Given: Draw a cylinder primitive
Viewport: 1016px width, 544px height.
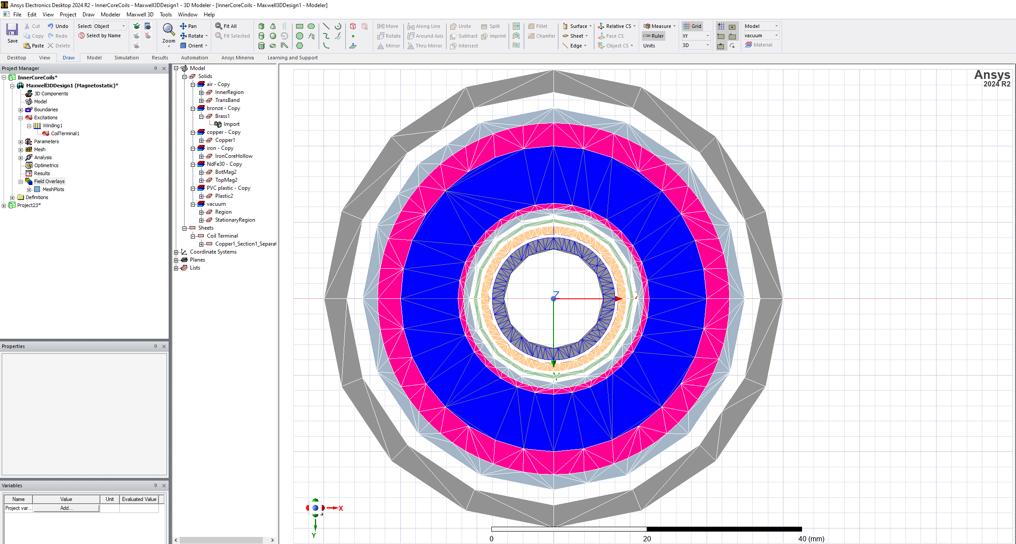Looking at the screenshot, I should (x=261, y=36).
